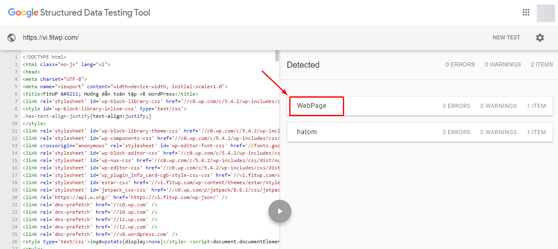
Task: Click the globe icon beside the URL
Action: click(x=11, y=37)
